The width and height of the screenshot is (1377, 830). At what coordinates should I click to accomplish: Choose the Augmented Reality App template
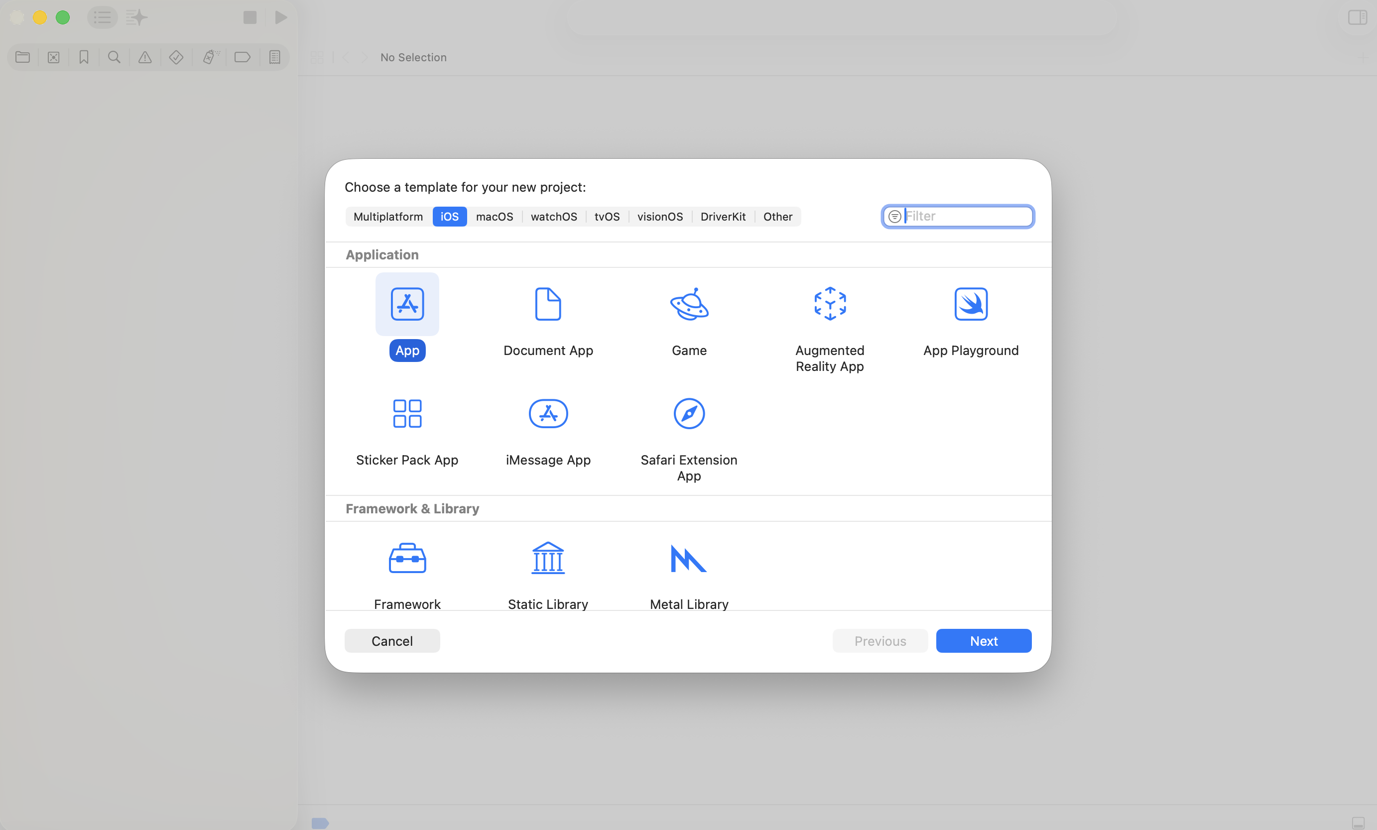(829, 304)
